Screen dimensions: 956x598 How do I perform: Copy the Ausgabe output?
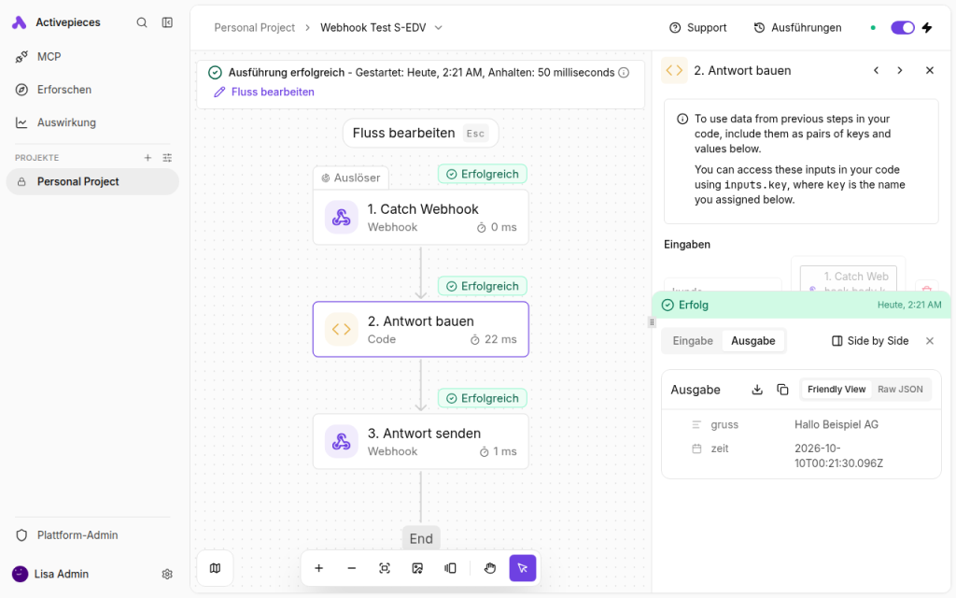point(783,390)
